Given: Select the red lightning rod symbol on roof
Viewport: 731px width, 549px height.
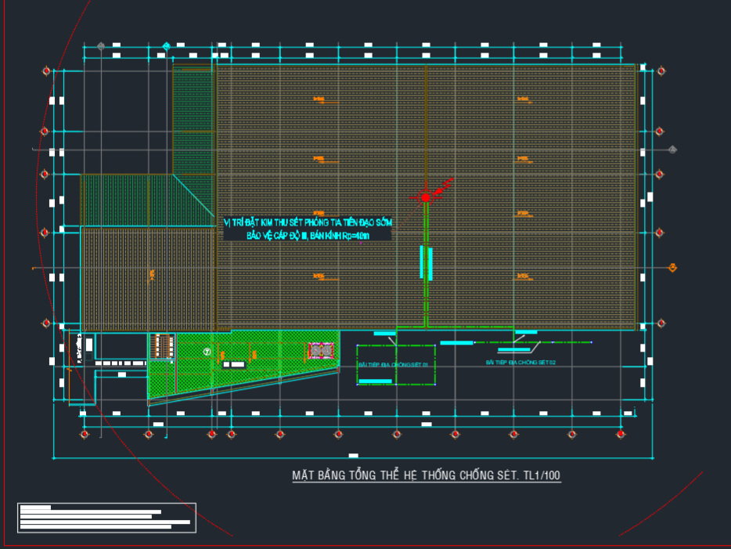Looking at the screenshot, I should [x=426, y=197].
